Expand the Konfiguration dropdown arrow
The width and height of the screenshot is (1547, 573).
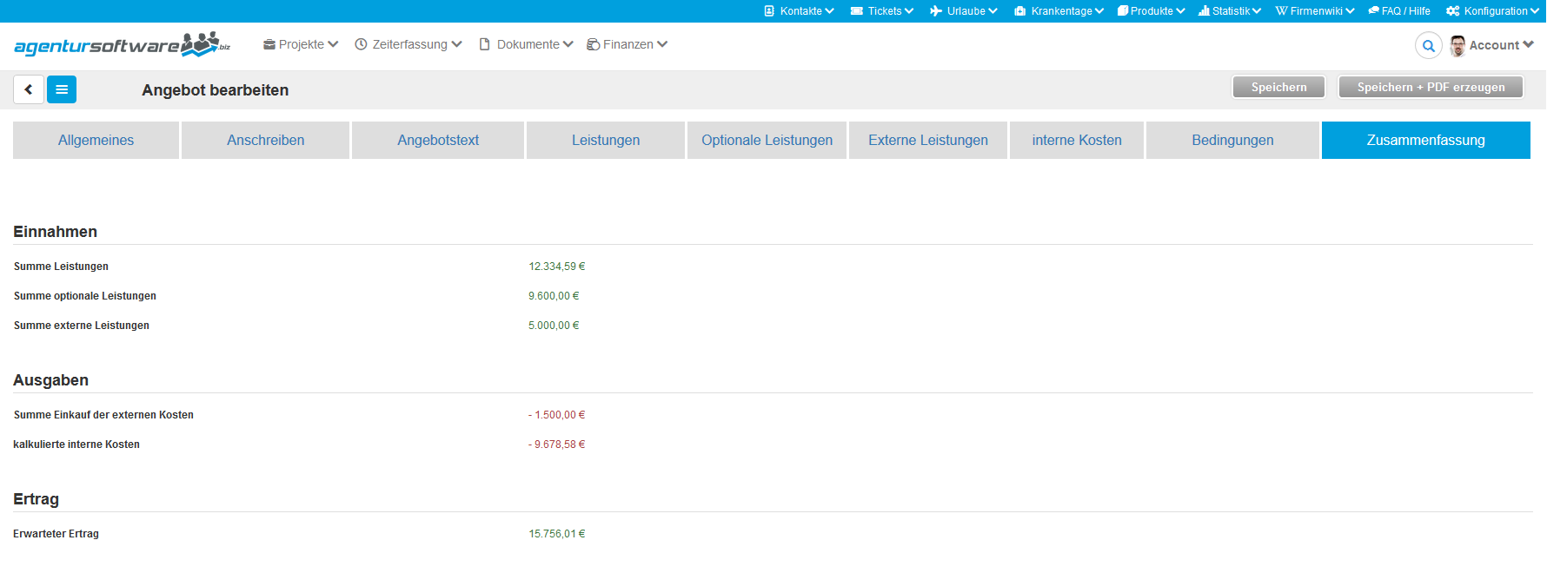click(1535, 11)
